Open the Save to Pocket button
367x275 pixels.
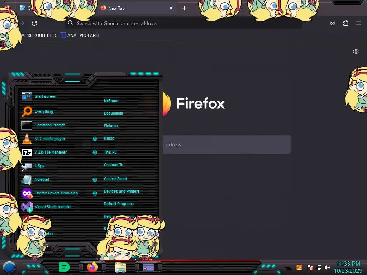click(x=332, y=23)
